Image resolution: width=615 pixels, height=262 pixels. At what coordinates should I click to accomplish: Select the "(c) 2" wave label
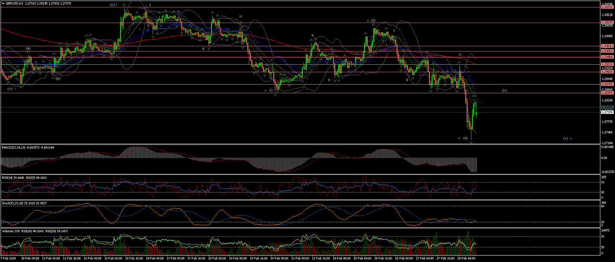click(x=114, y=5)
